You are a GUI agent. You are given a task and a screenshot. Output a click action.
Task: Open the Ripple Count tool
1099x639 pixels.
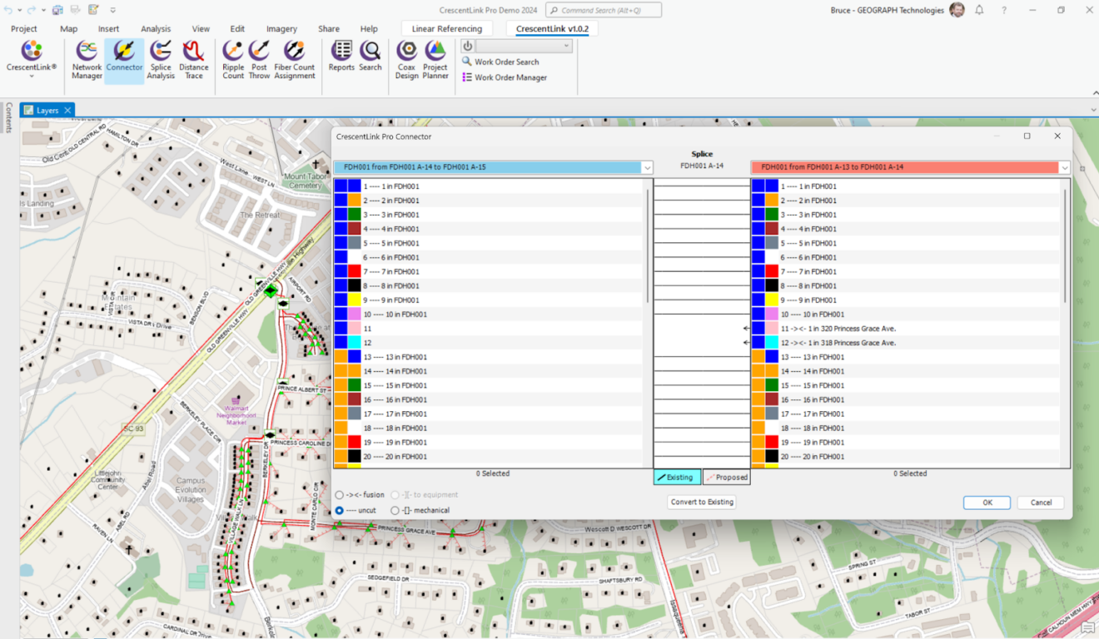233,60
